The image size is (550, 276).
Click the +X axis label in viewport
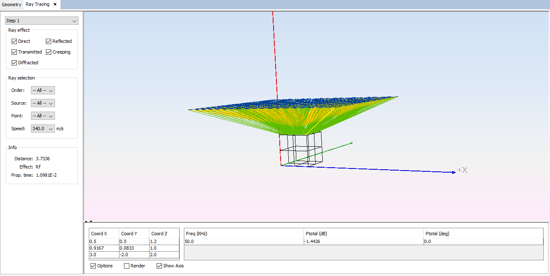pyautogui.click(x=462, y=170)
